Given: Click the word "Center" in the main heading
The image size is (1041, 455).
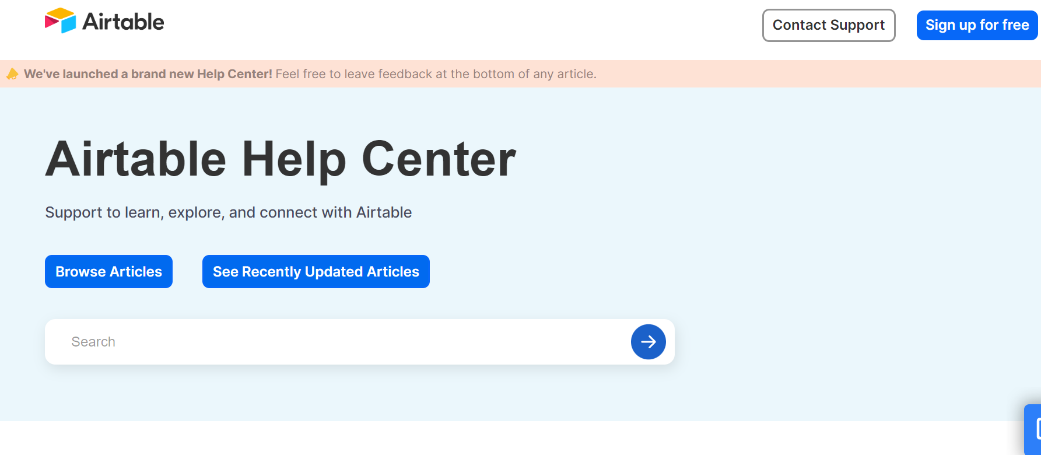Looking at the screenshot, I should point(439,159).
